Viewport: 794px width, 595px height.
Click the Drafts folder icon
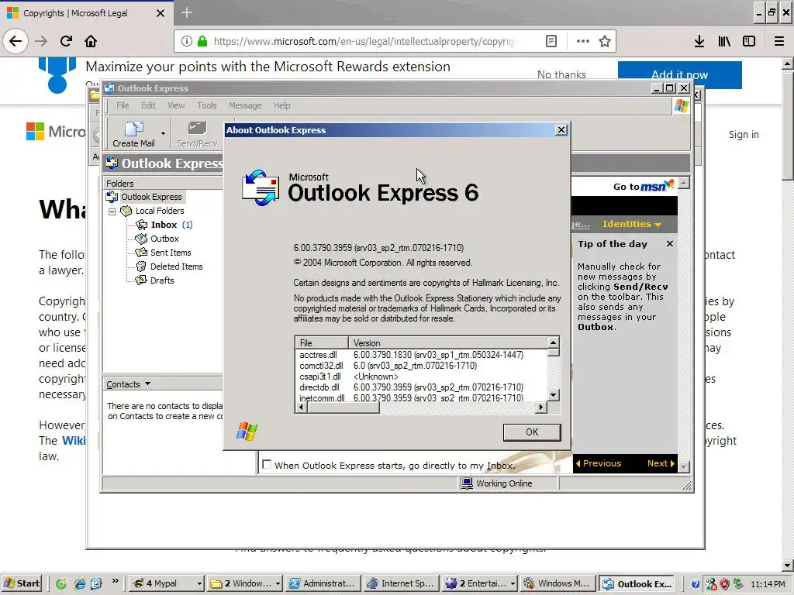coord(141,280)
